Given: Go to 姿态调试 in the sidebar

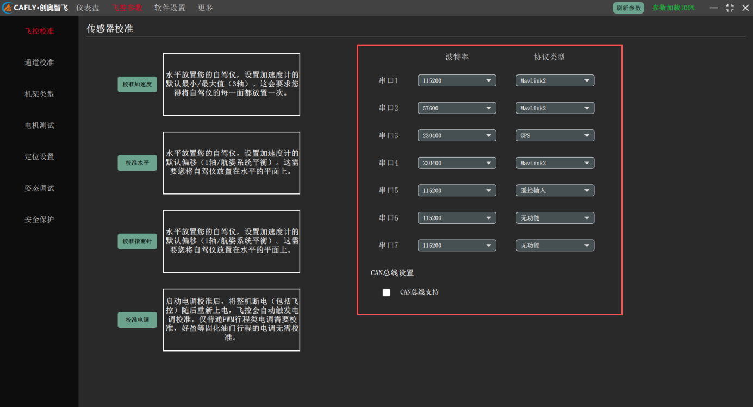Looking at the screenshot, I should (x=39, y=189).
